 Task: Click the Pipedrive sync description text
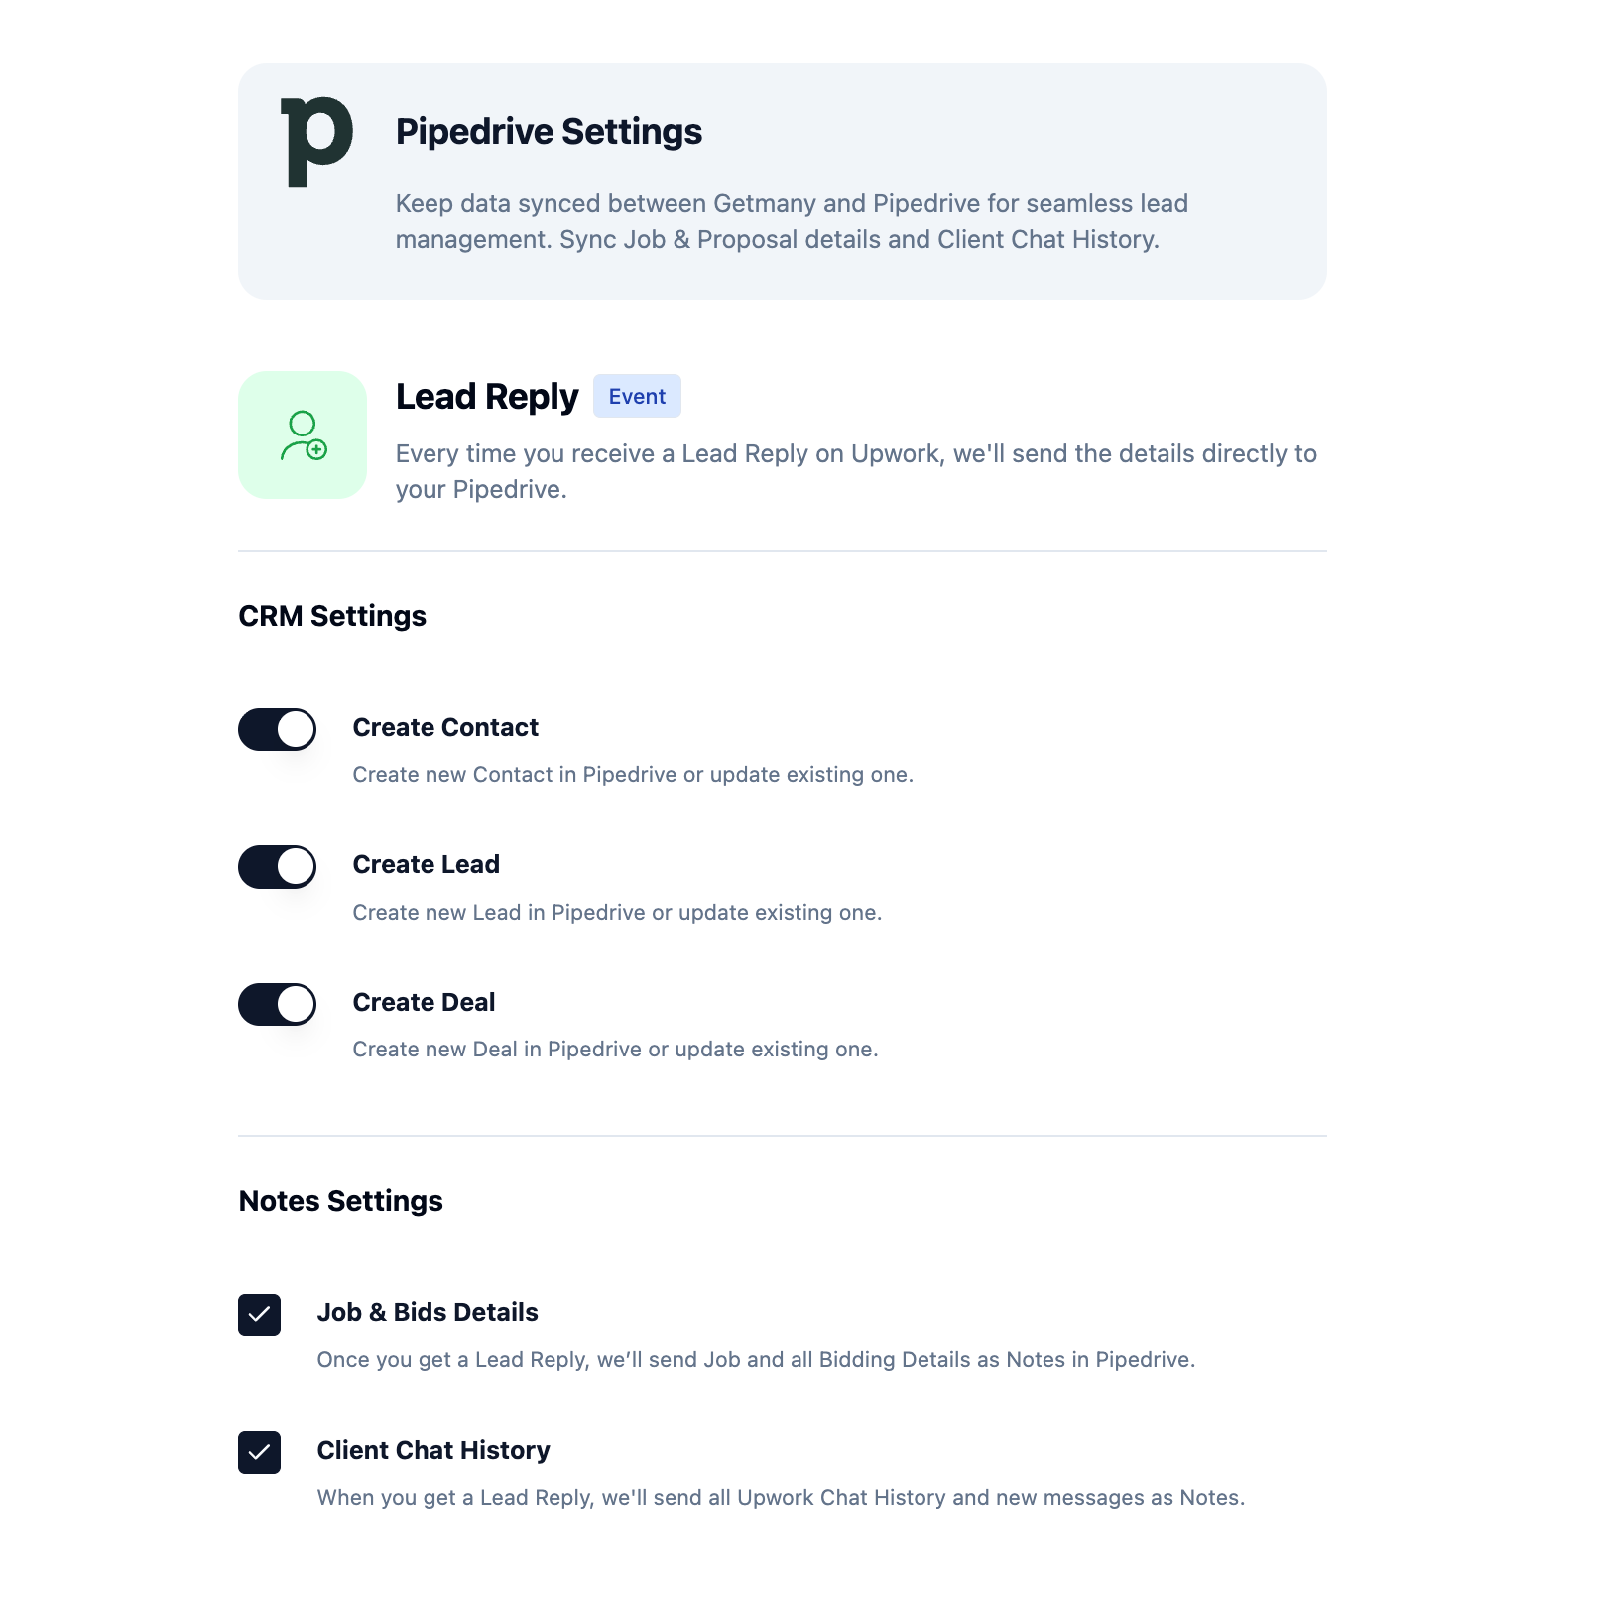pos(791,221)
